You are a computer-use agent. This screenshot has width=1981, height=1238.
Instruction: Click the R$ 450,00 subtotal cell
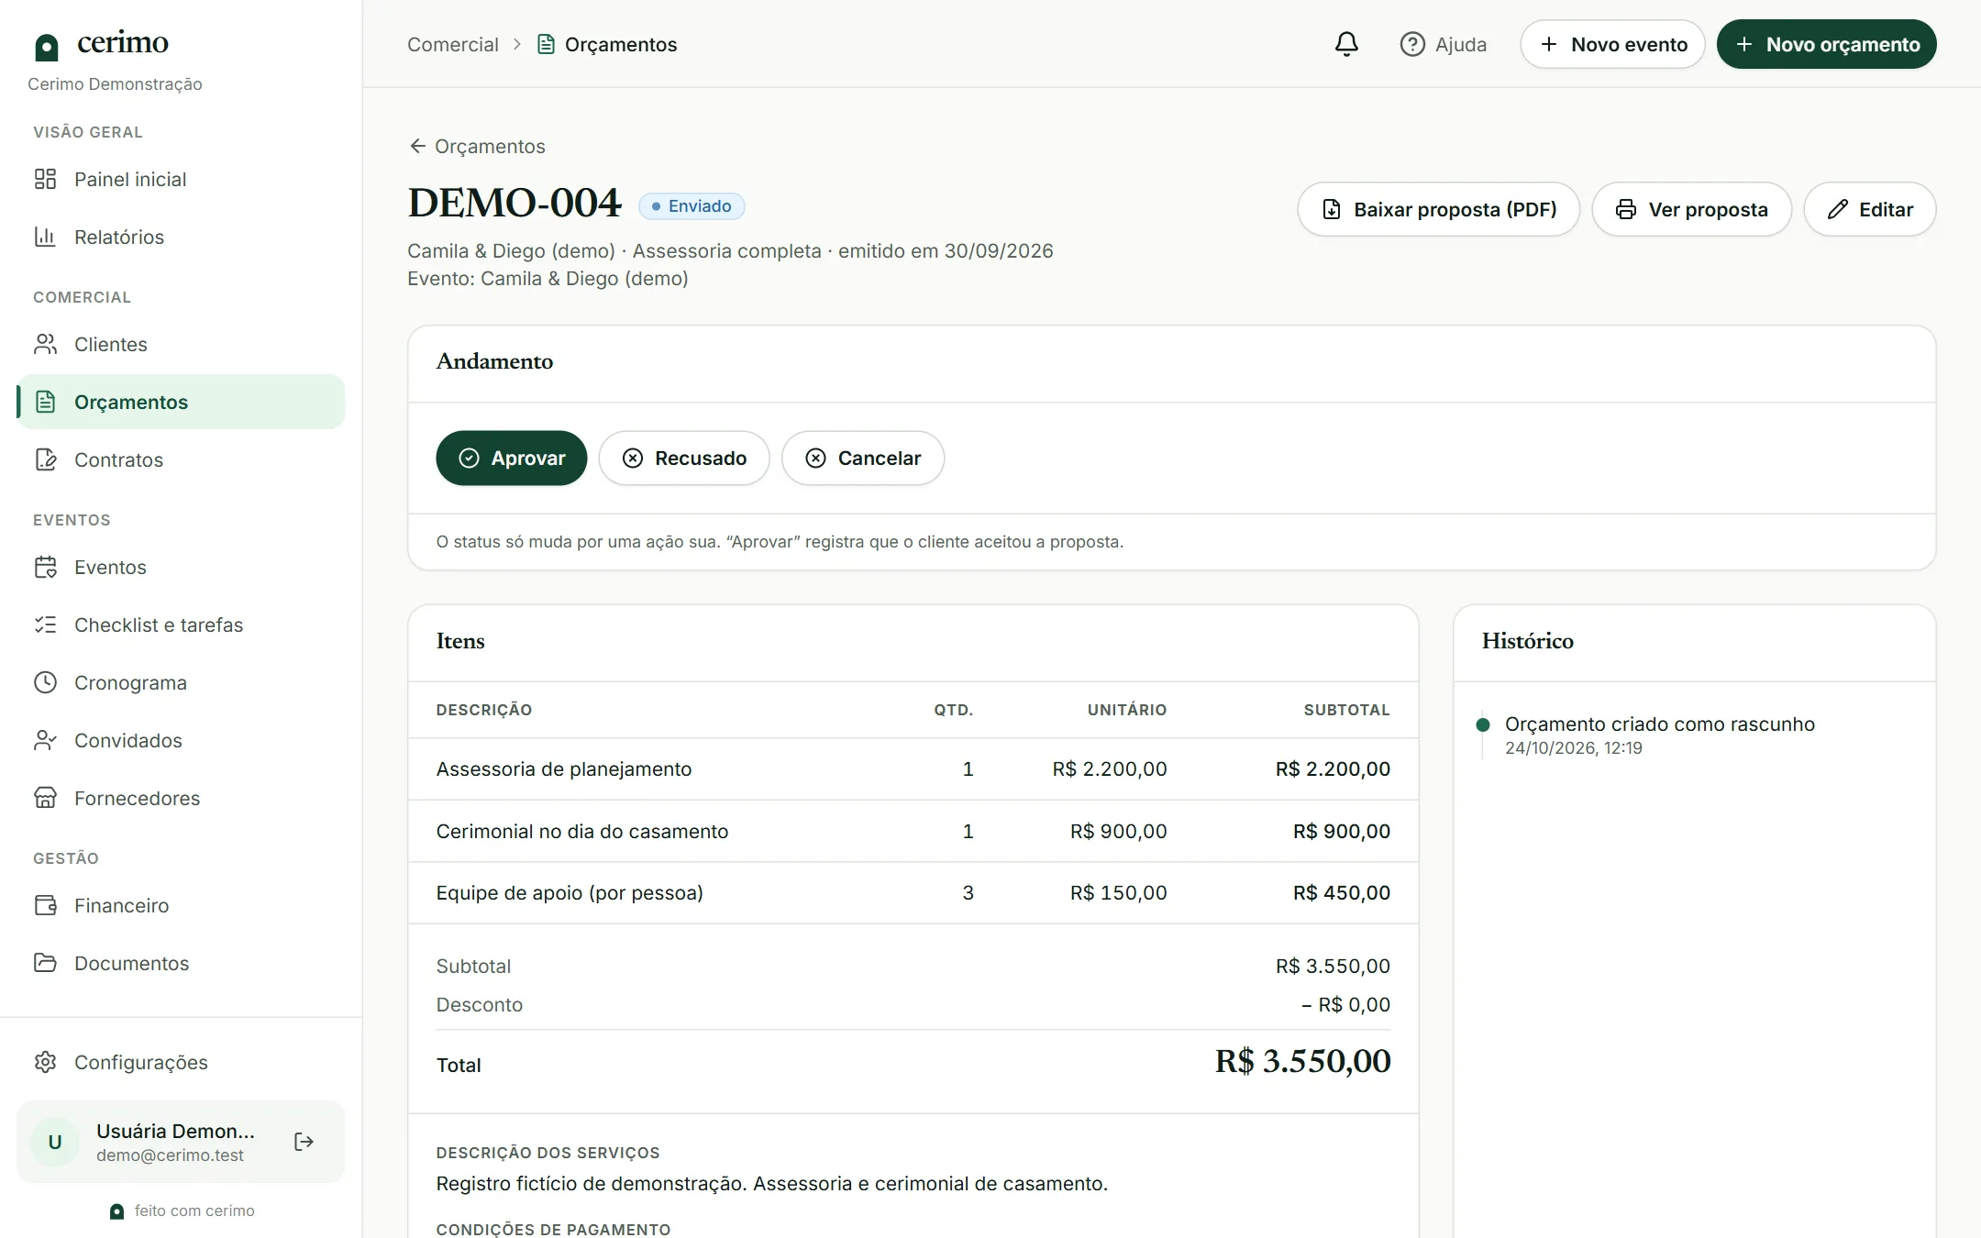coord(1342,893)
